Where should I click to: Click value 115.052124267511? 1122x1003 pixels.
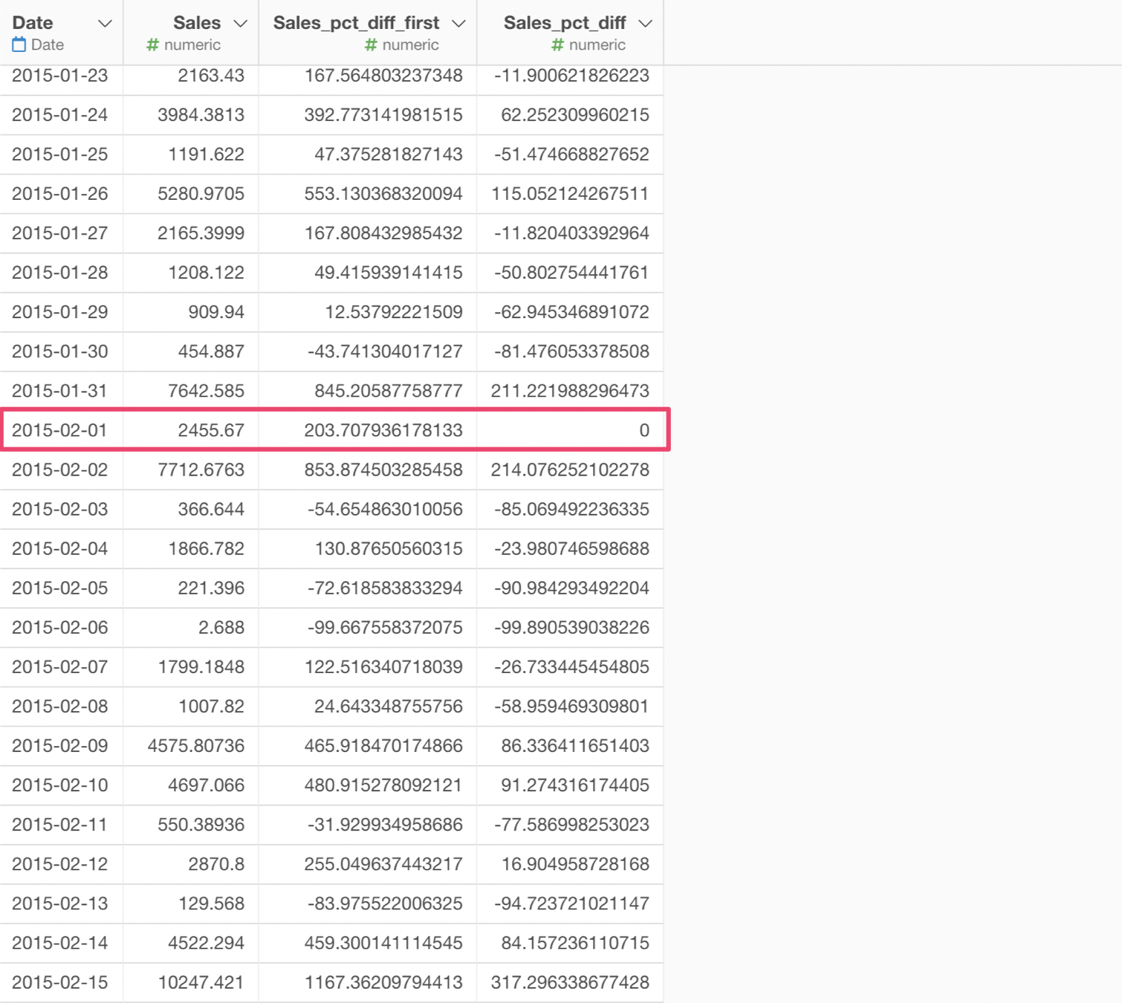[x=570, y=194]
